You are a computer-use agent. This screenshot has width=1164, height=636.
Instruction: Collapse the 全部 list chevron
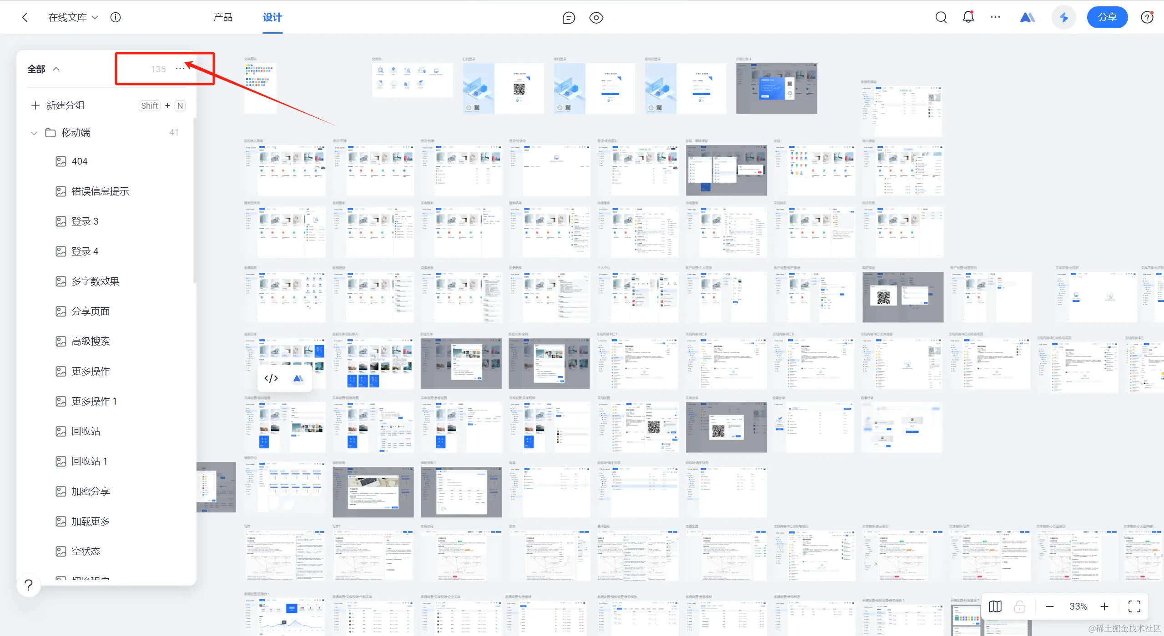point(56,69)
